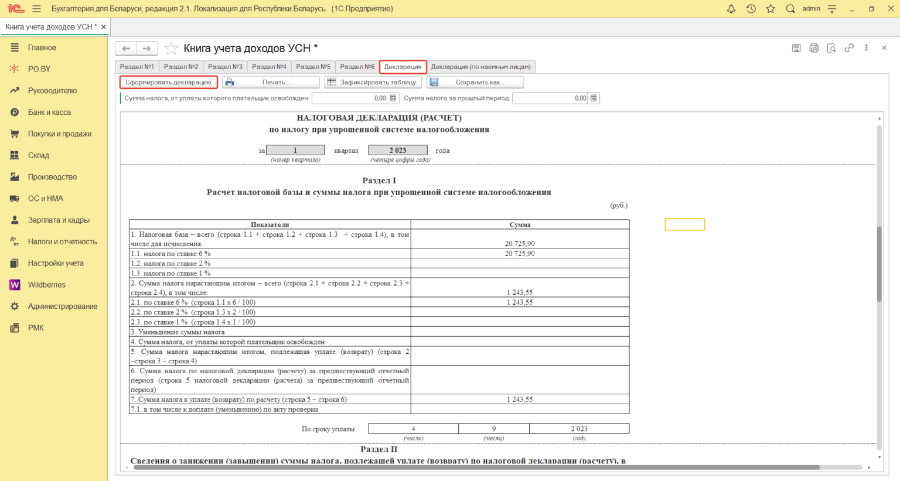
Task: Open service settings menu next to admin
Action: (x=832, y=9)
